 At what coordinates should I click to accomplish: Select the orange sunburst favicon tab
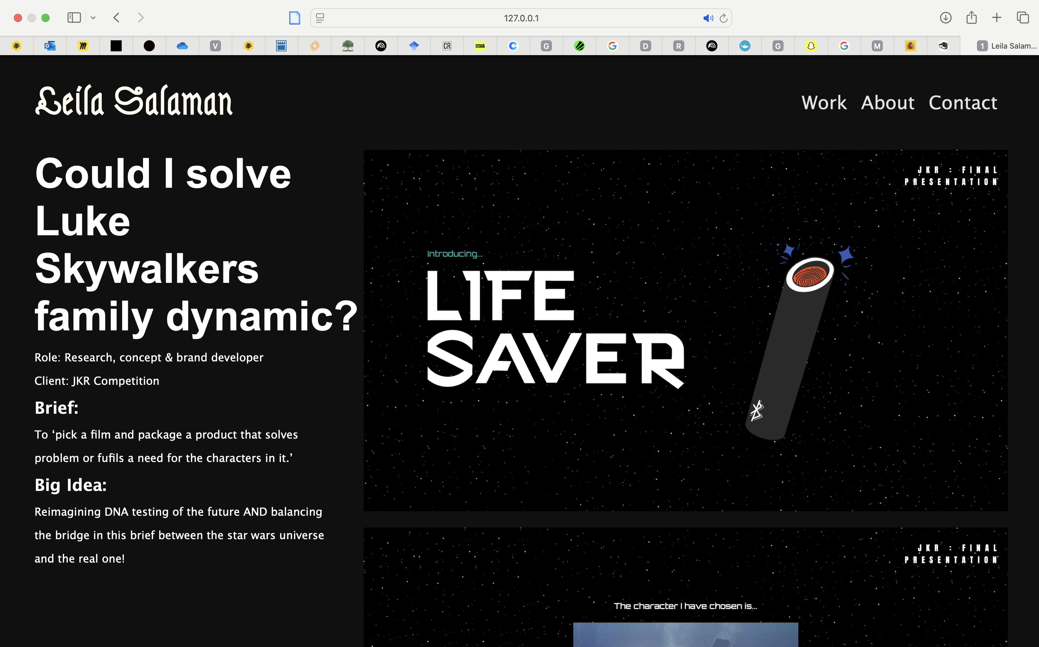pyautogui.click(x=315, y=46)
